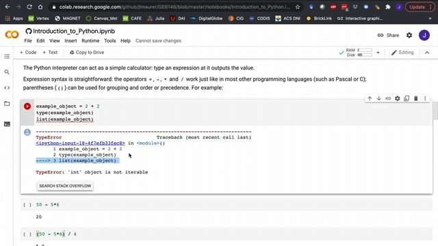Click Copy to Drive
The image size is (438, 246).
87,53
